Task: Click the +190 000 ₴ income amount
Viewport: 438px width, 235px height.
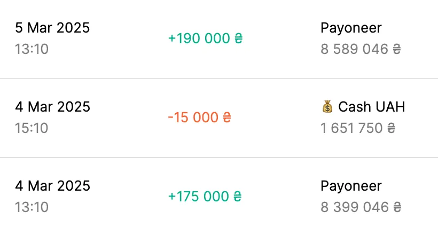Action: coord(205,38)
